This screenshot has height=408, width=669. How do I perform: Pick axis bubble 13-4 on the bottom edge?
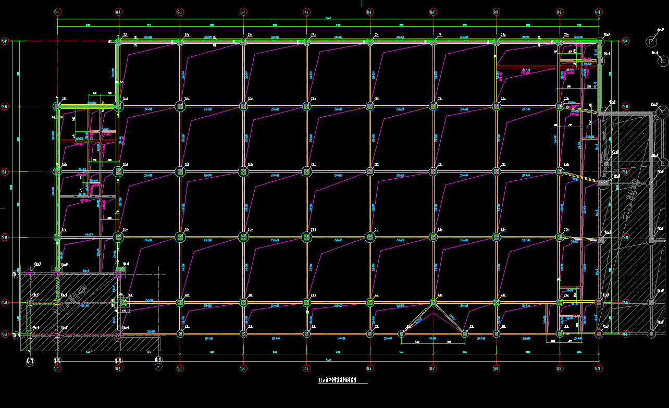pyautogui.click(x=243, y=369)
